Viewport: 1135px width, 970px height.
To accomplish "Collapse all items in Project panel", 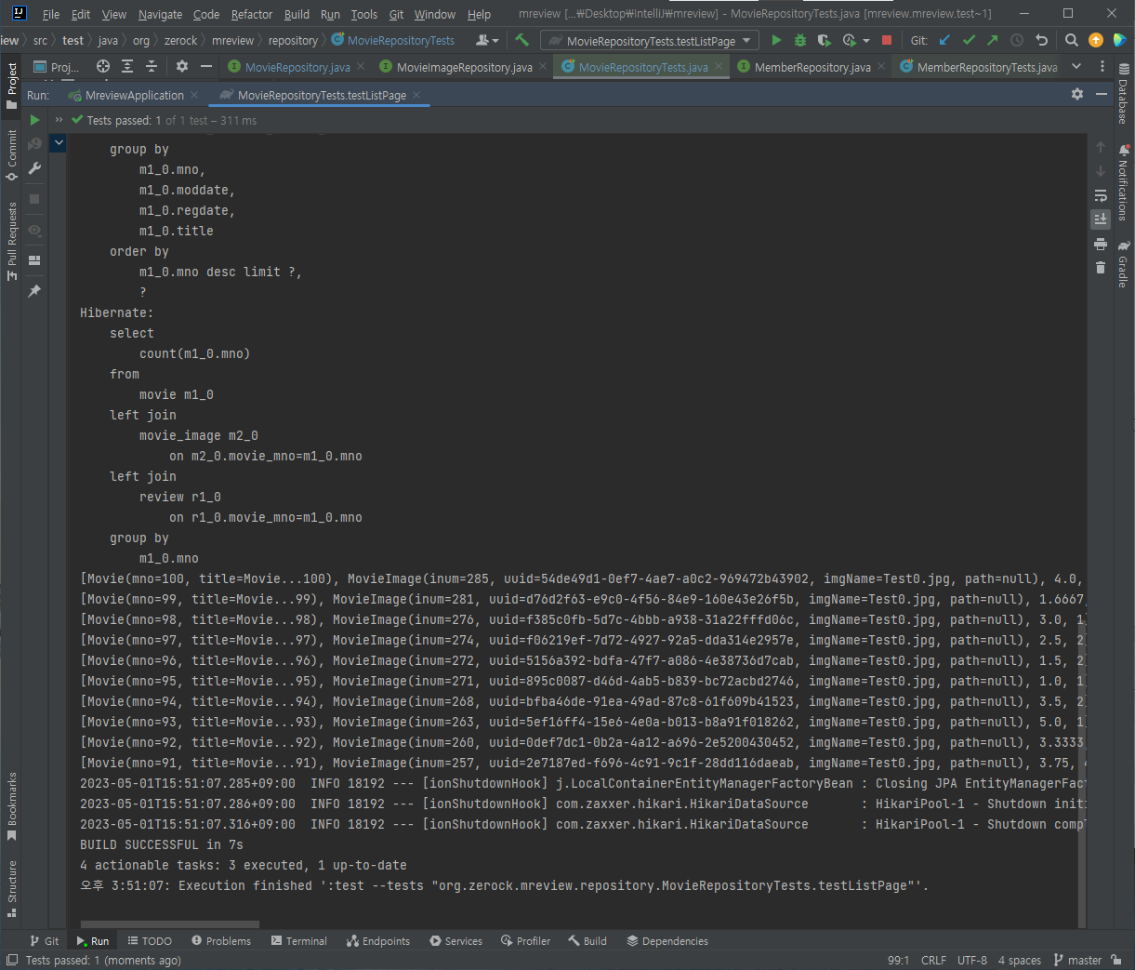I will click(152, 66).
